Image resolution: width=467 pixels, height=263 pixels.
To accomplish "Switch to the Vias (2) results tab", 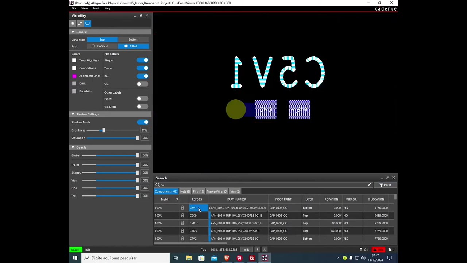I will point(235,191).
